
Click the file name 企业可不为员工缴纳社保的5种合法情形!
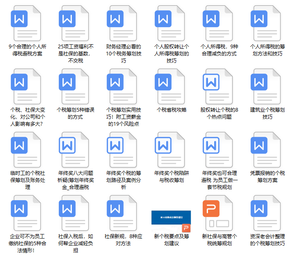pos(27,243)
